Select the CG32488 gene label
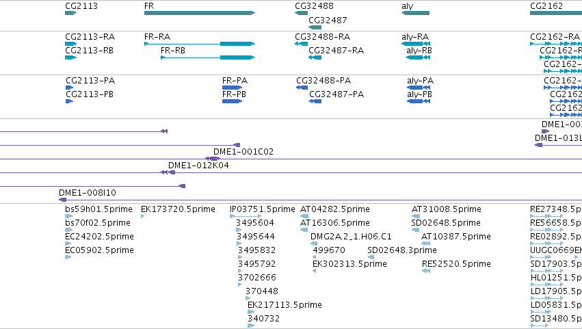The width and height of the screenshot is (582, 329). [314, 6]
